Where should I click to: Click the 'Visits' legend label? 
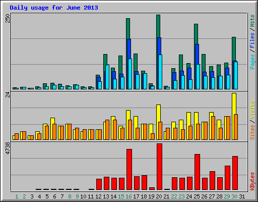(x=252, y=110)
